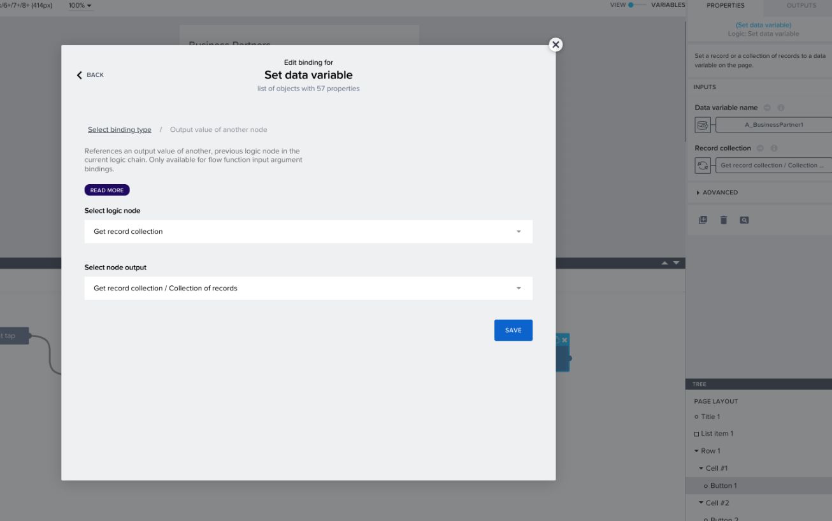Select Title 1 in the tree
The width and height of the screenshot is (832, 521).
coord(710,417)
